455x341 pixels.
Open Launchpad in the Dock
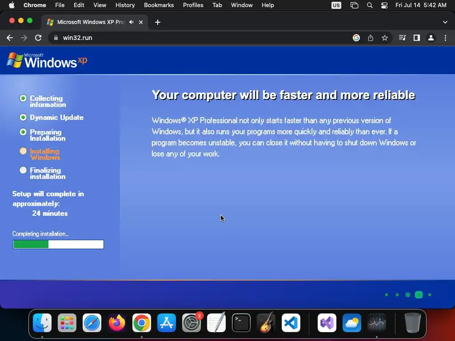coord(67,323)
